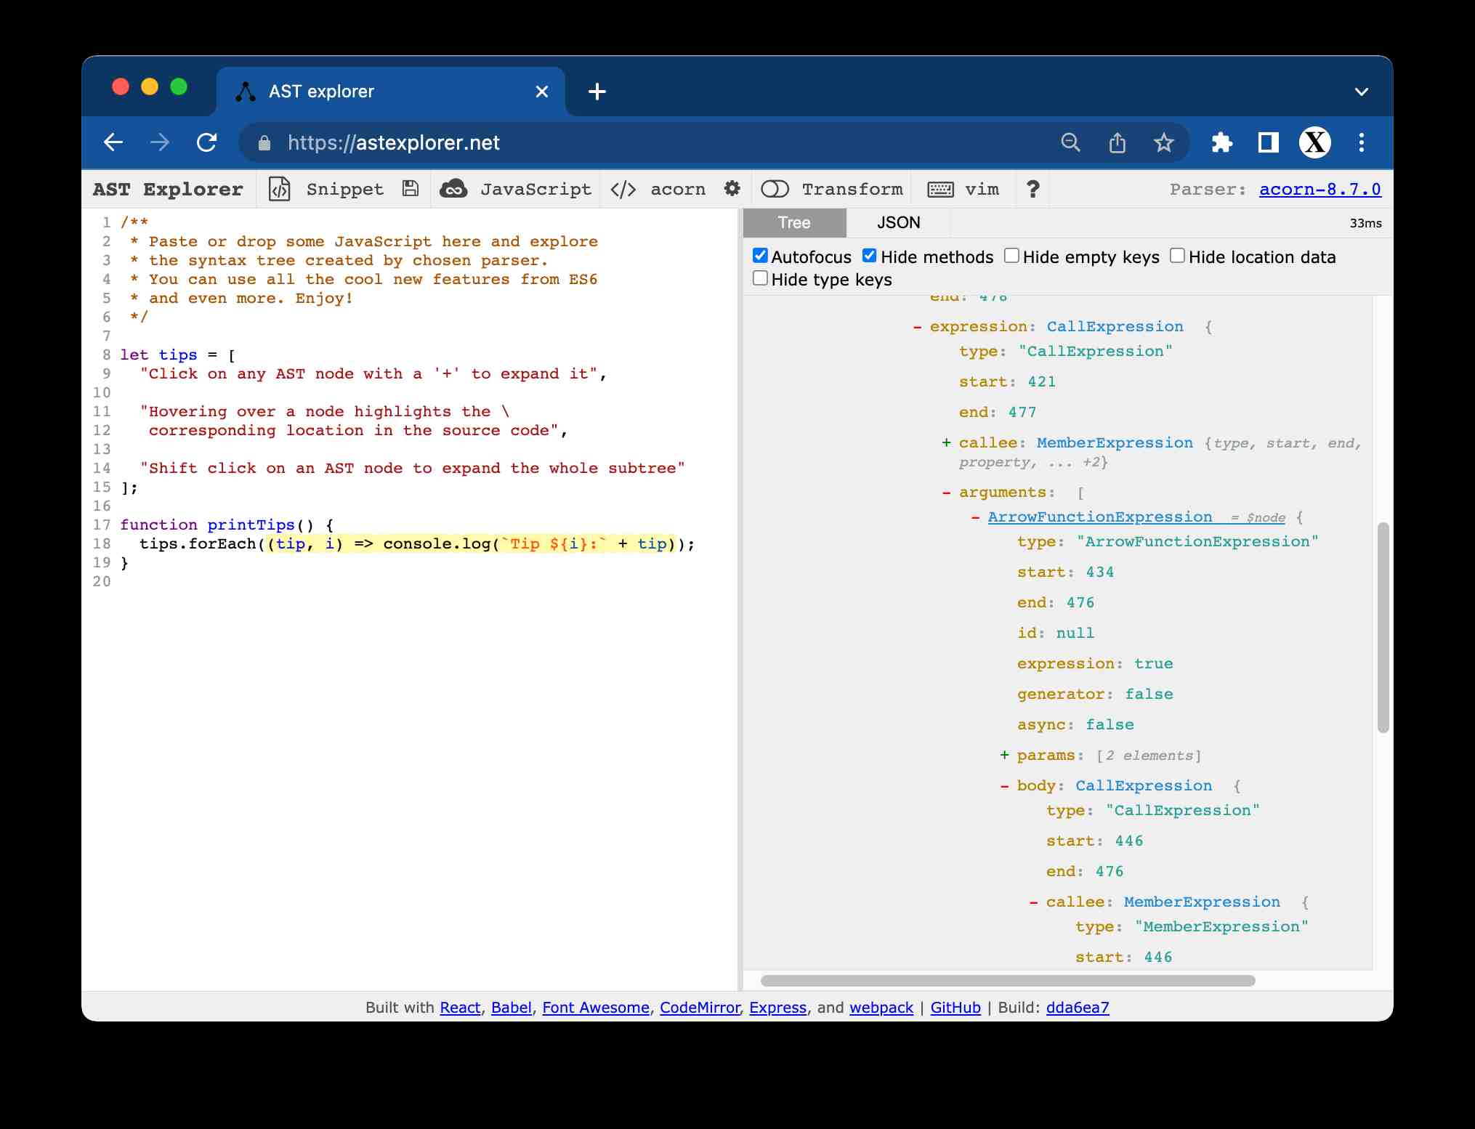1475x1129 pixels.
Task: Enable the Hide location data checkbox
Action: click(x=1176, y=256)
